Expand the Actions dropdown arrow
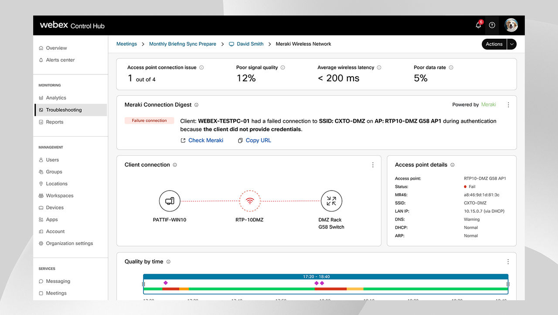 pyautogui.click(x=512, y=44)
